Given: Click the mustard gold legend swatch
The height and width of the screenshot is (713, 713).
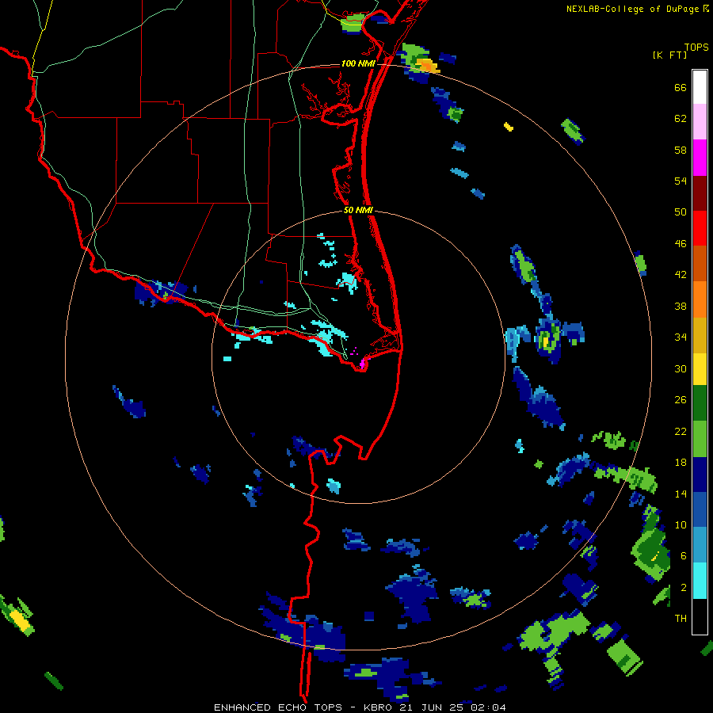Looking at the screenshot, I should (700, 335).
